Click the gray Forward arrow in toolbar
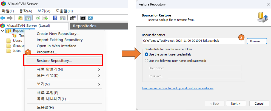Viewport: 271px width, 111px height. click(x=10, y=18)
